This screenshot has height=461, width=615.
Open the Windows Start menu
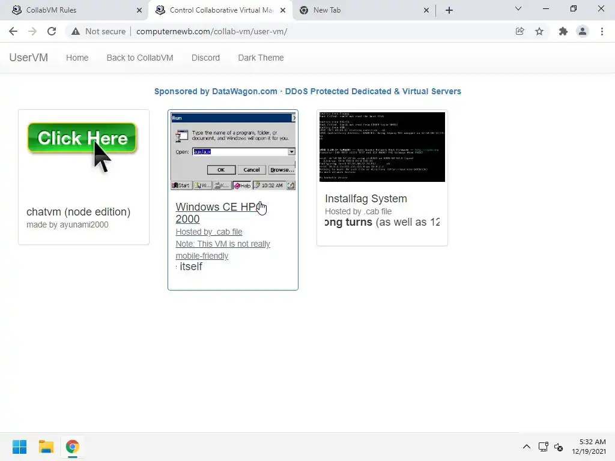tap(19, 447)
